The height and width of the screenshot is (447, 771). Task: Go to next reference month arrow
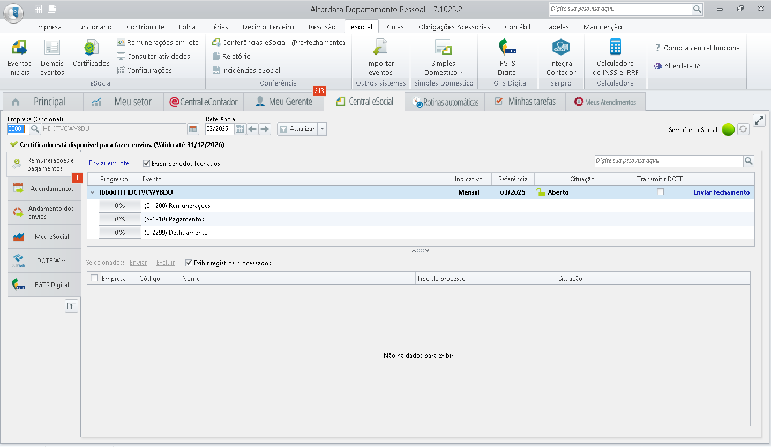tap(265, 129)
